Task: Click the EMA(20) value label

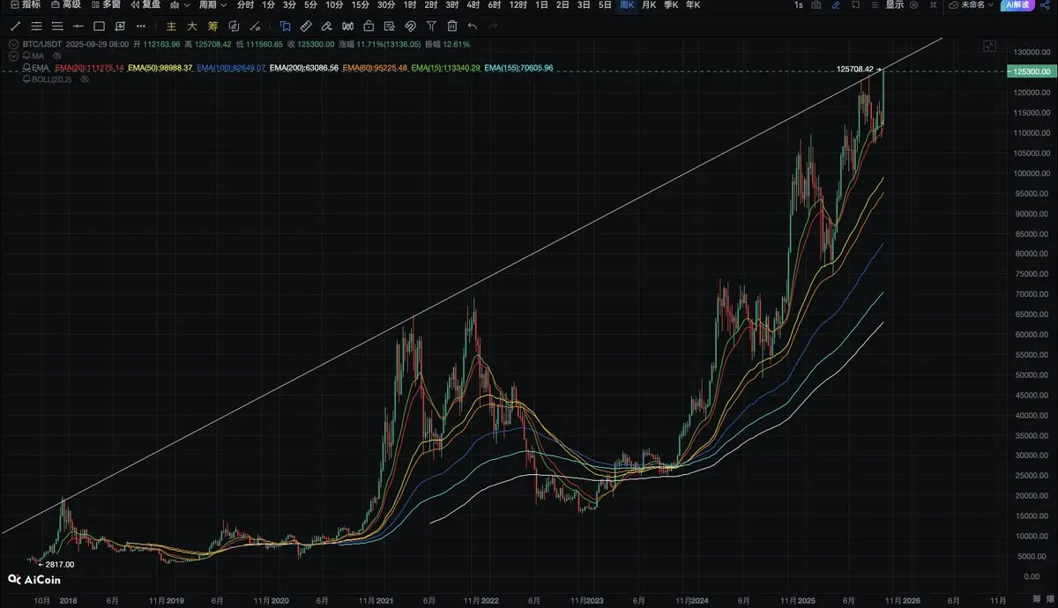Action: (x=89, y=68)
